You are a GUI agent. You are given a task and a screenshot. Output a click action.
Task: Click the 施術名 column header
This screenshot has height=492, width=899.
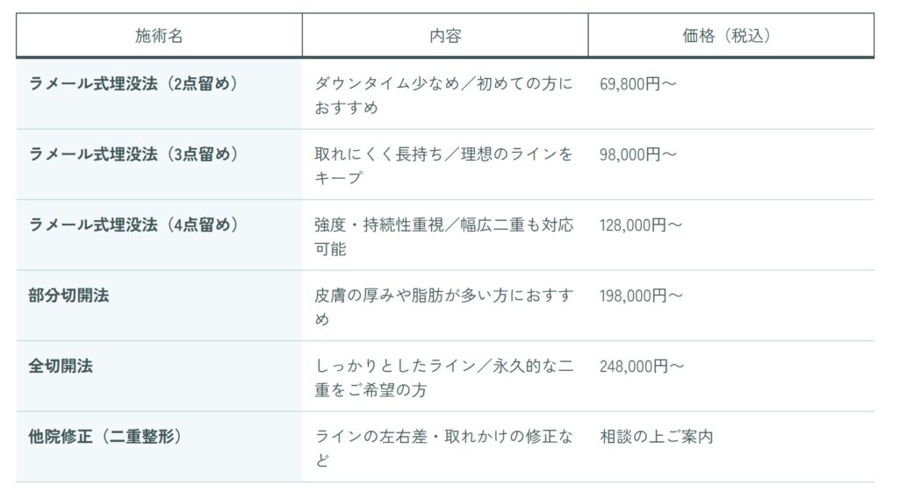(x=159, y=35)
